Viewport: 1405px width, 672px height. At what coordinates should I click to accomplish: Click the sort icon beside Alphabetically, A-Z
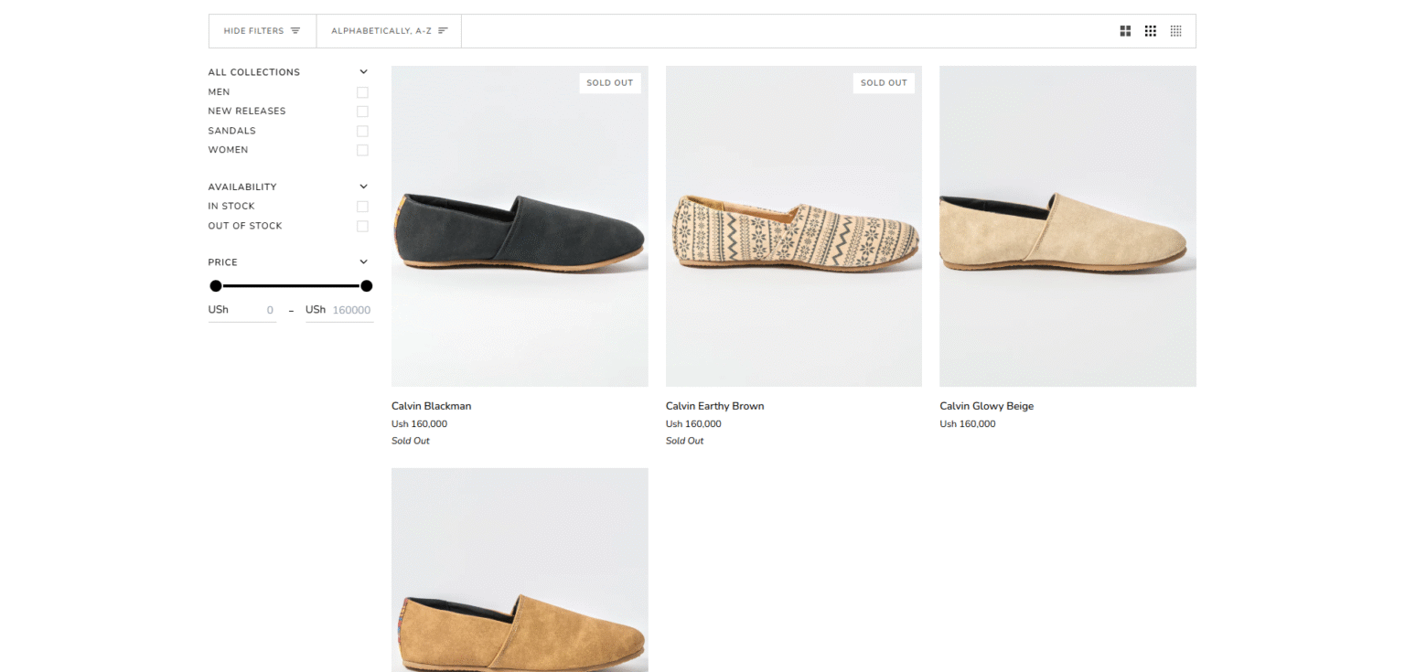pos(442,30)
